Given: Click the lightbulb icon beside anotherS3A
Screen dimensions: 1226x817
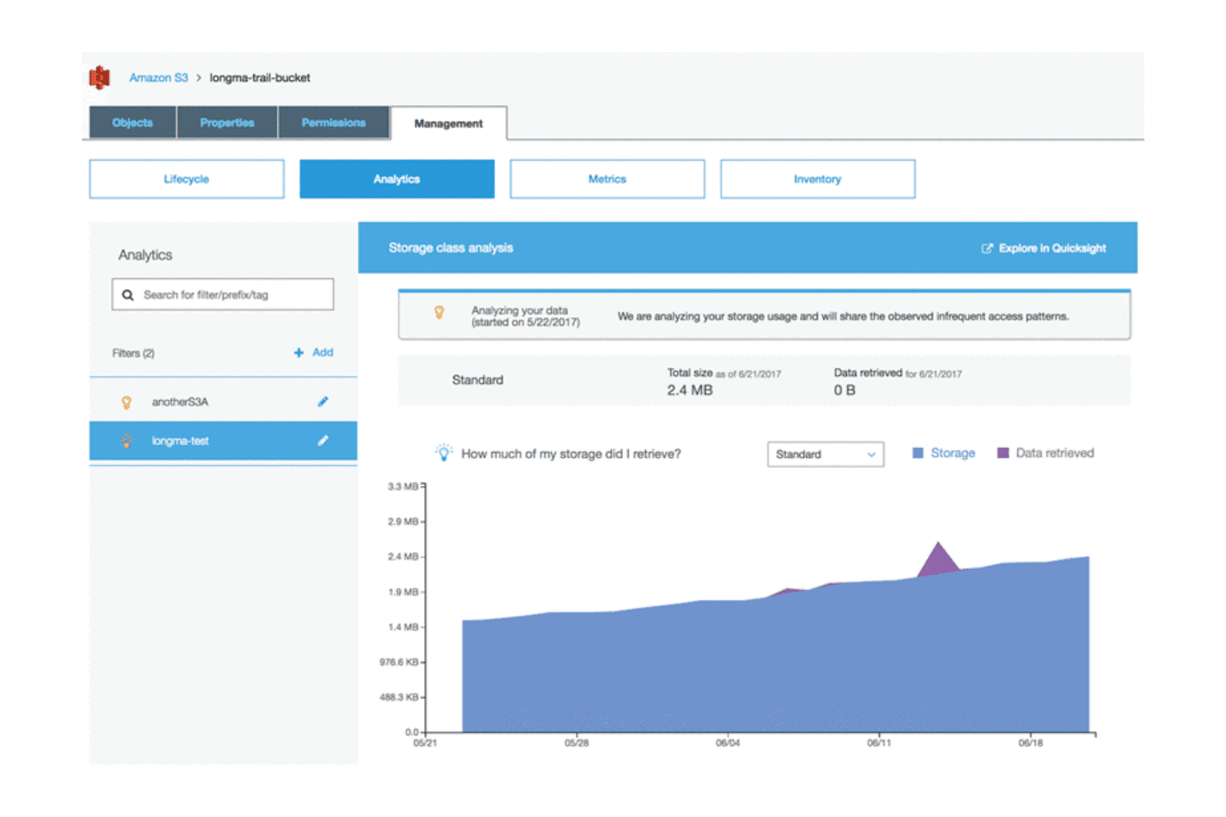Looking at the screenshot, I should pos(126,402).
